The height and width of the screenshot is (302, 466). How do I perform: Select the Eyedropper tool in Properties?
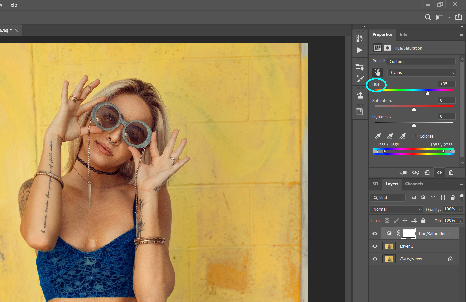click(378, 136)
